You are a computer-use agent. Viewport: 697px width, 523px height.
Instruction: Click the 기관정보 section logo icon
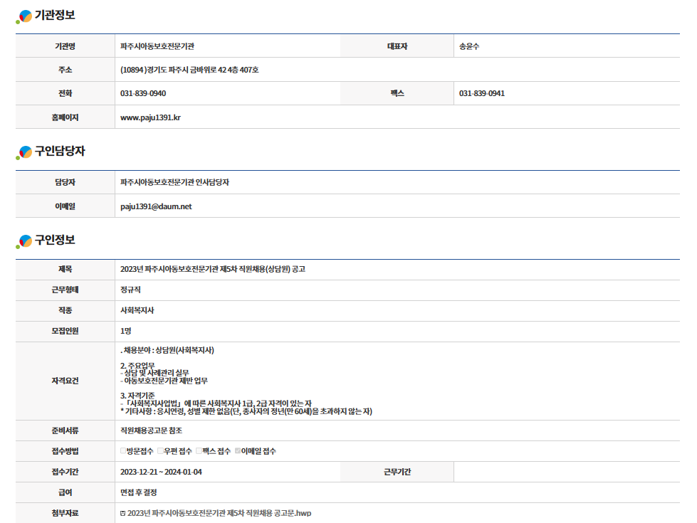pyautogui.click(x=25, y=16)
